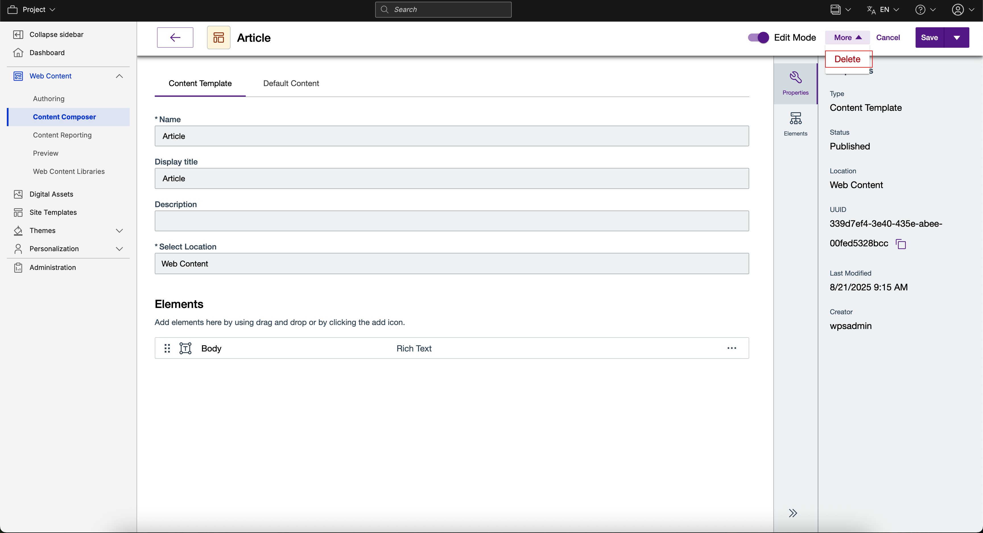Click the Cancel button
Screen dimensions: 983x533
pyautogui.click(x=888, y=38)
